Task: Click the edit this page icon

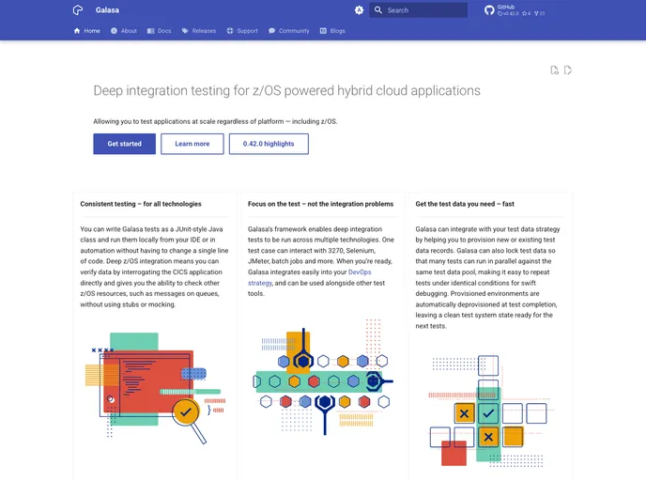Action: tap(568, 70)
